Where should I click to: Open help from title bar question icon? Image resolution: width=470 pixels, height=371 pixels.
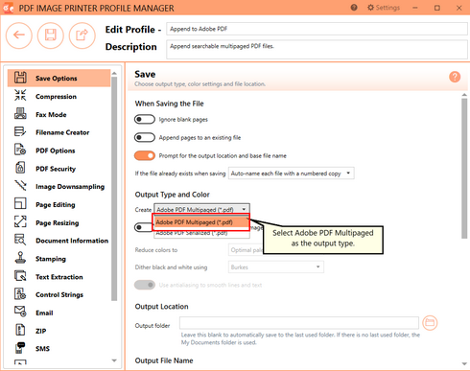pos(354,8)
